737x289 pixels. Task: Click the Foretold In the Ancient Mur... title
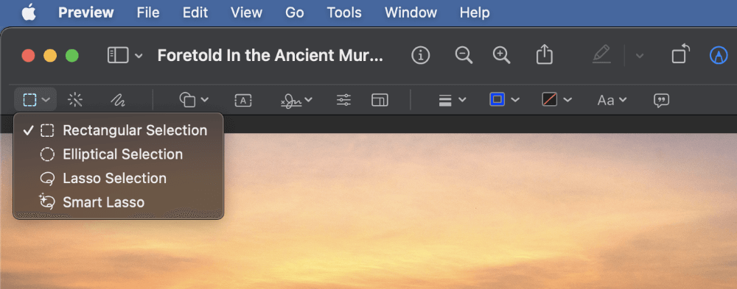[270, 56]
